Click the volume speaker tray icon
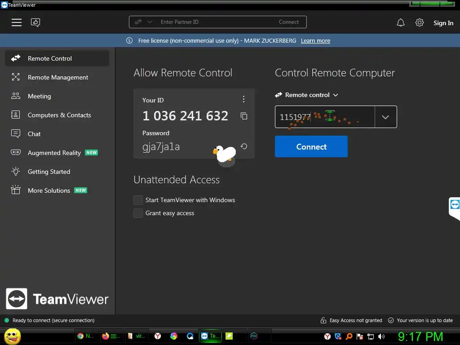Viewport: 460px width, 345px height. 381,336
